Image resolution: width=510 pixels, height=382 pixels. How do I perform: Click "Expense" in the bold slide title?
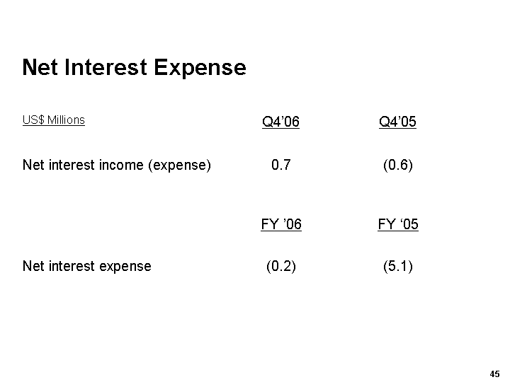[x=200, y=67]
